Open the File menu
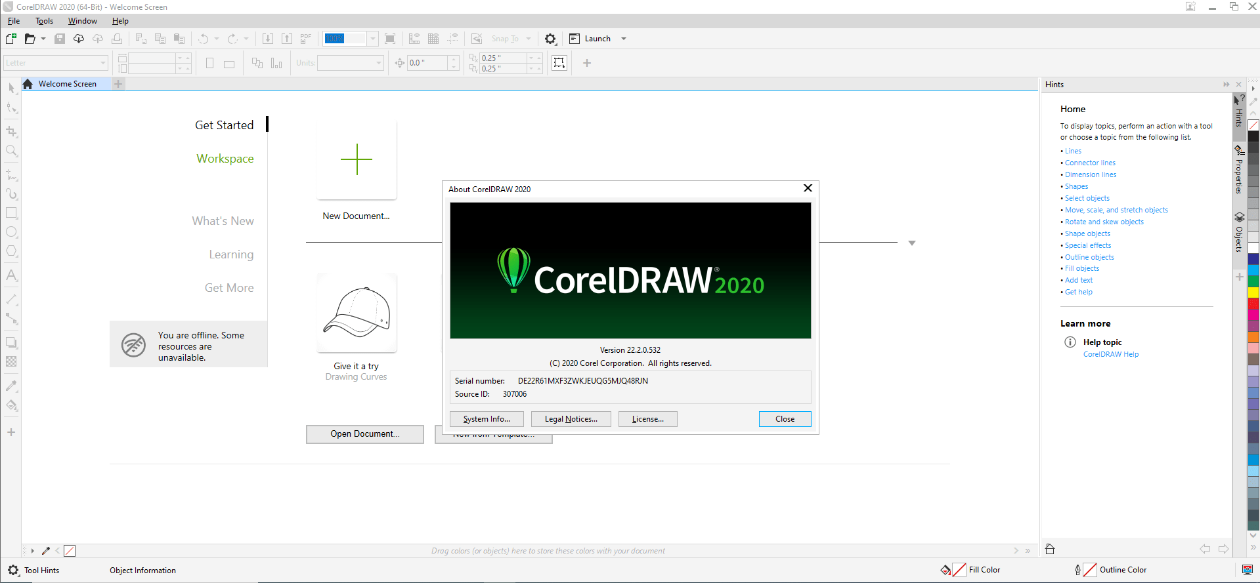 tap(14, 21)
